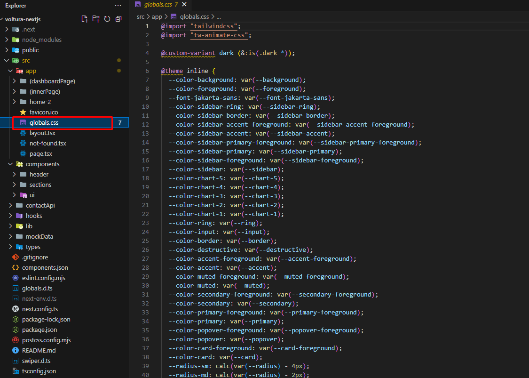Image resolution: width=529 pixels, height=378 pixels.
Task: Click the New Folder icon in Explorer
Action: click(96, 19)
